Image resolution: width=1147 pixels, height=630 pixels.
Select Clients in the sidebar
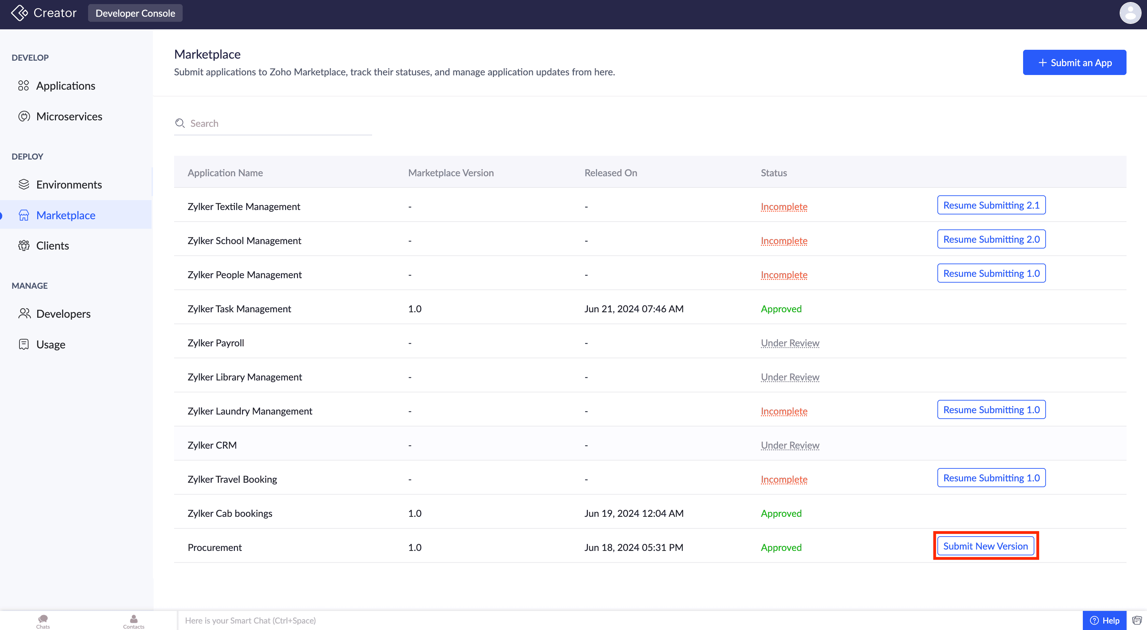click(53, 245)
